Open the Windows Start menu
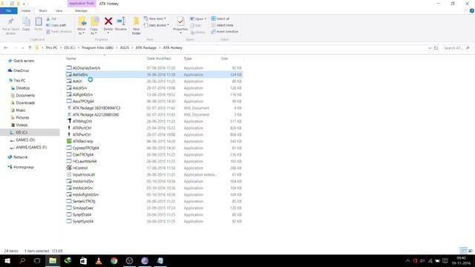 pyautogui.click(x=7, y=260)
